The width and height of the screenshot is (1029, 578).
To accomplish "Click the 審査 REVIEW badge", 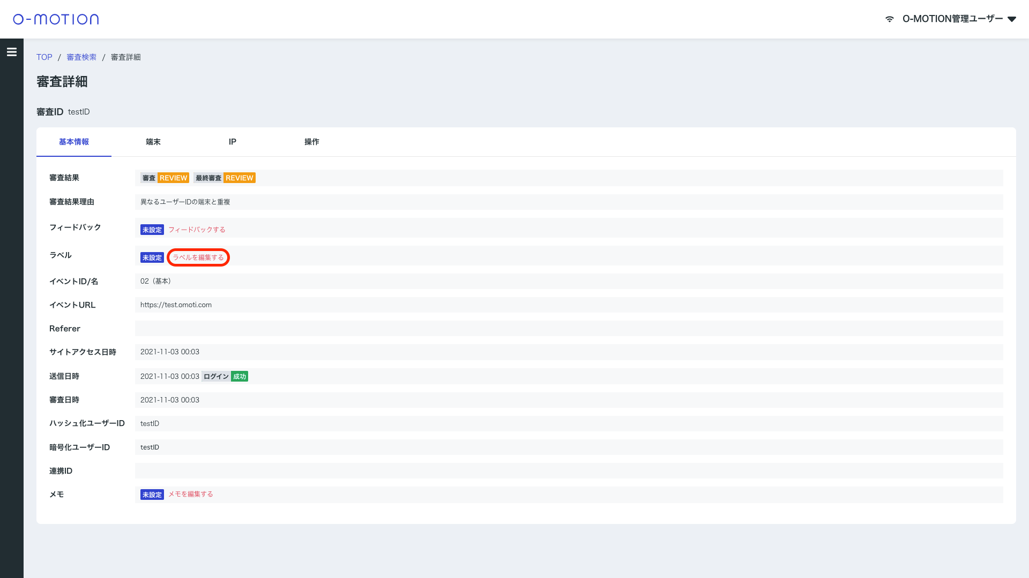I will [x=165, y=178].
